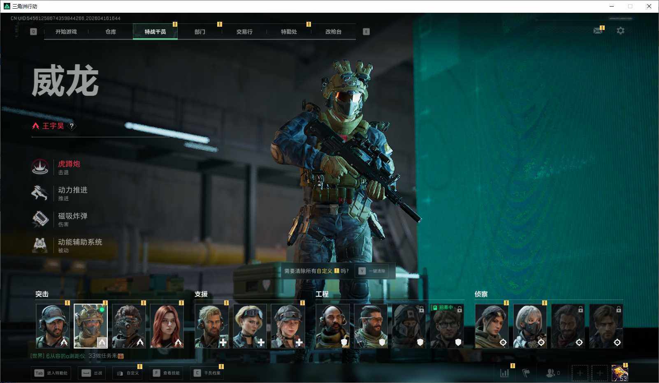Click the CN UID text
The image size is (659, 383).
coord(65,18)
